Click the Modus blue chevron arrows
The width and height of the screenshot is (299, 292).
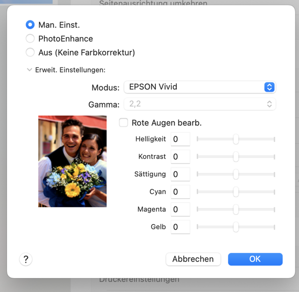[269, 87]
